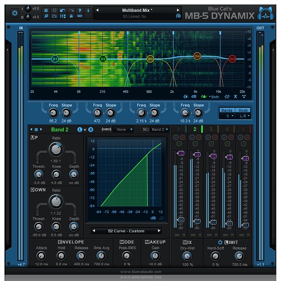Go to previous band with left arrow
Image resolution: width=281 pixels, height=281 pixels.
[x=31, y=129]
